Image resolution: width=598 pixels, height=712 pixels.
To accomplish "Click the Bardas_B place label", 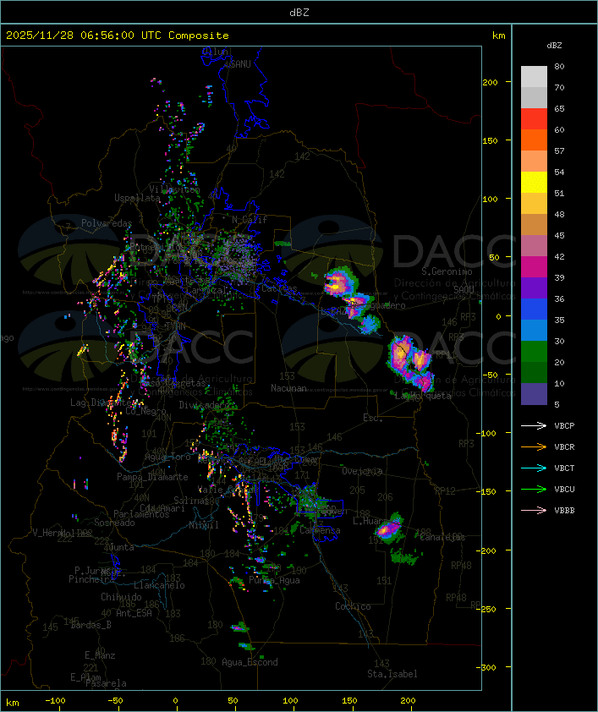I will pos(91,625).
